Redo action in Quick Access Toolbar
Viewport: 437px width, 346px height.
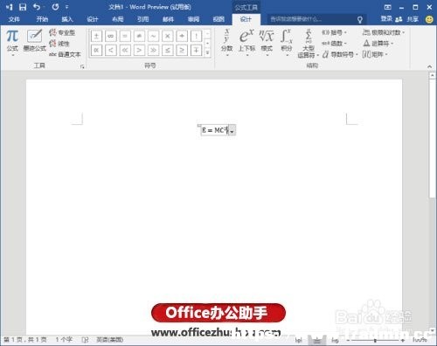pos(55,7)
